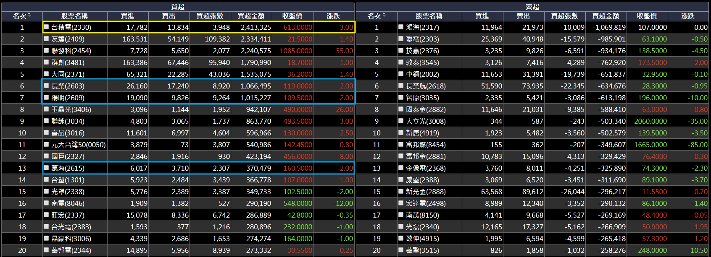Open stock 大同(2371)
The image size is (711, 257).
pos(68,74)
